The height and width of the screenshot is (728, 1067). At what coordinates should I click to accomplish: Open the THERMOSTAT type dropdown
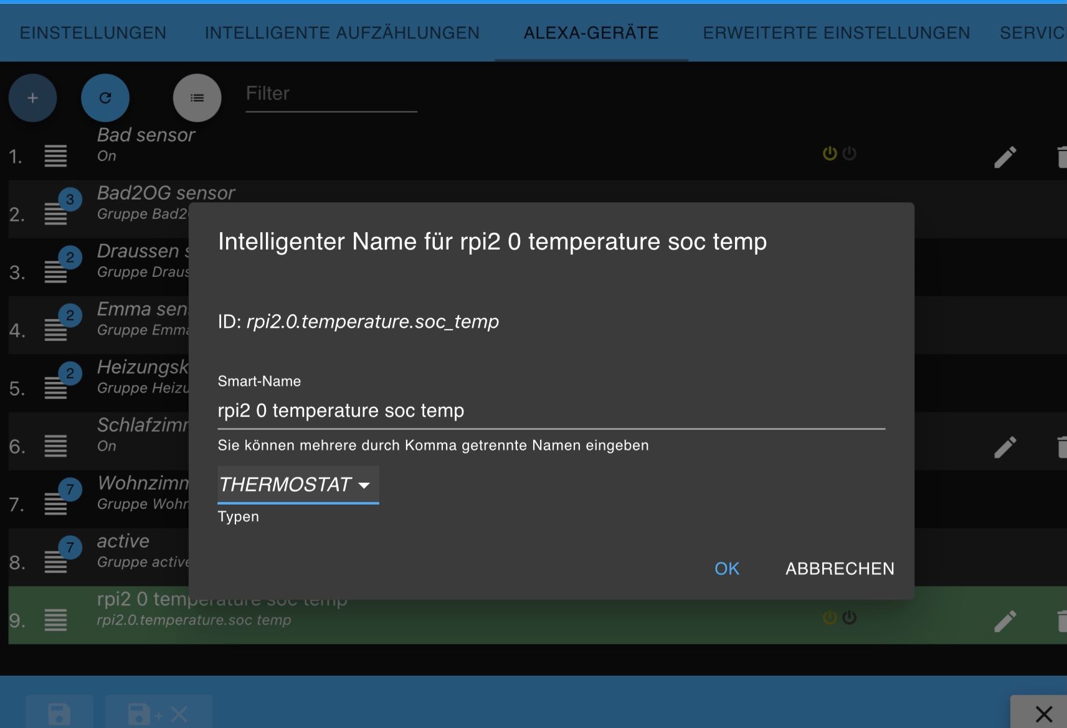click(x=298, y=485)
